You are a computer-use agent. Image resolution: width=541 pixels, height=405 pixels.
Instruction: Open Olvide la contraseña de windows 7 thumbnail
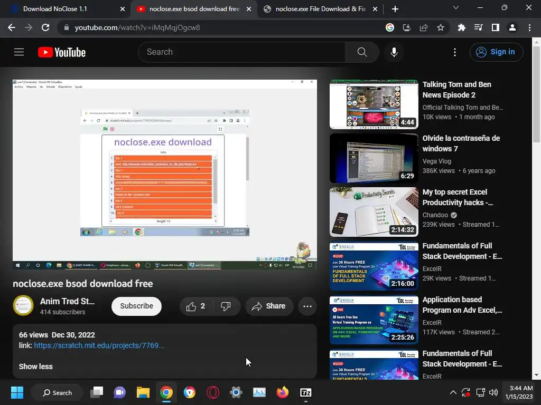click(374, 158)
